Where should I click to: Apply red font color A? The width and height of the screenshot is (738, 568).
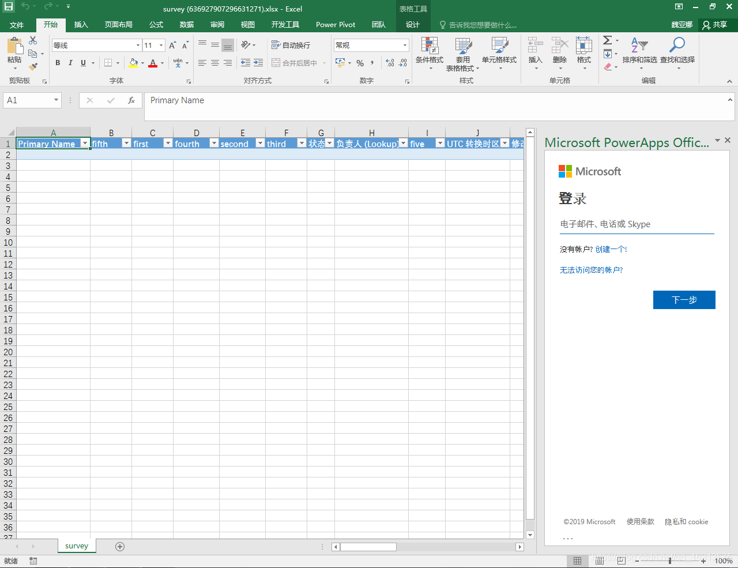153,63
